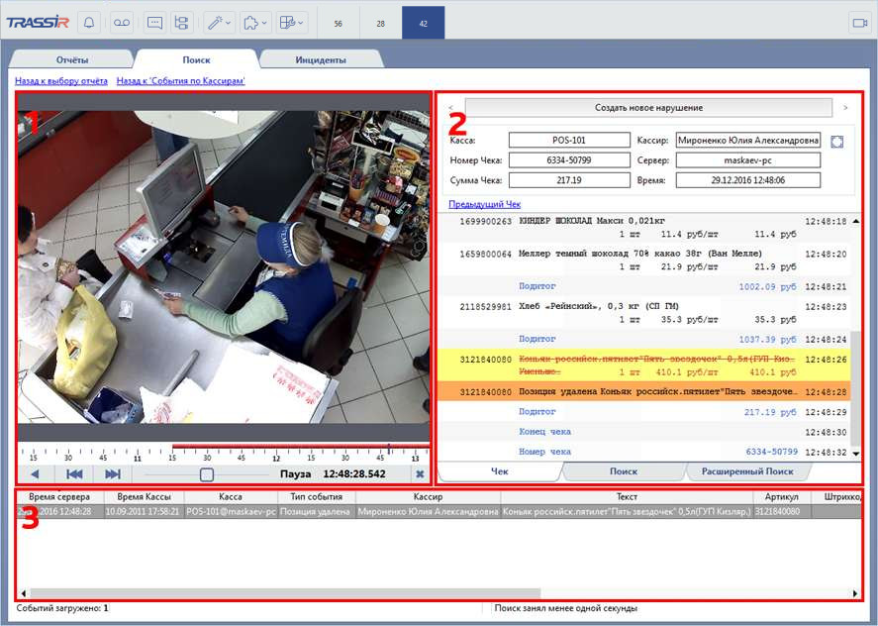Open the archive tape icon in toolbar
Image resolution: width=878 pixels, height=626 pixels.
pyautogui.click(x=121, y=22)
